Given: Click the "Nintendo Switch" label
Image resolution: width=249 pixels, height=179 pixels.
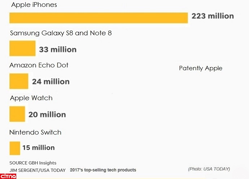Looking at the screenshot, I should click(35, 132).
